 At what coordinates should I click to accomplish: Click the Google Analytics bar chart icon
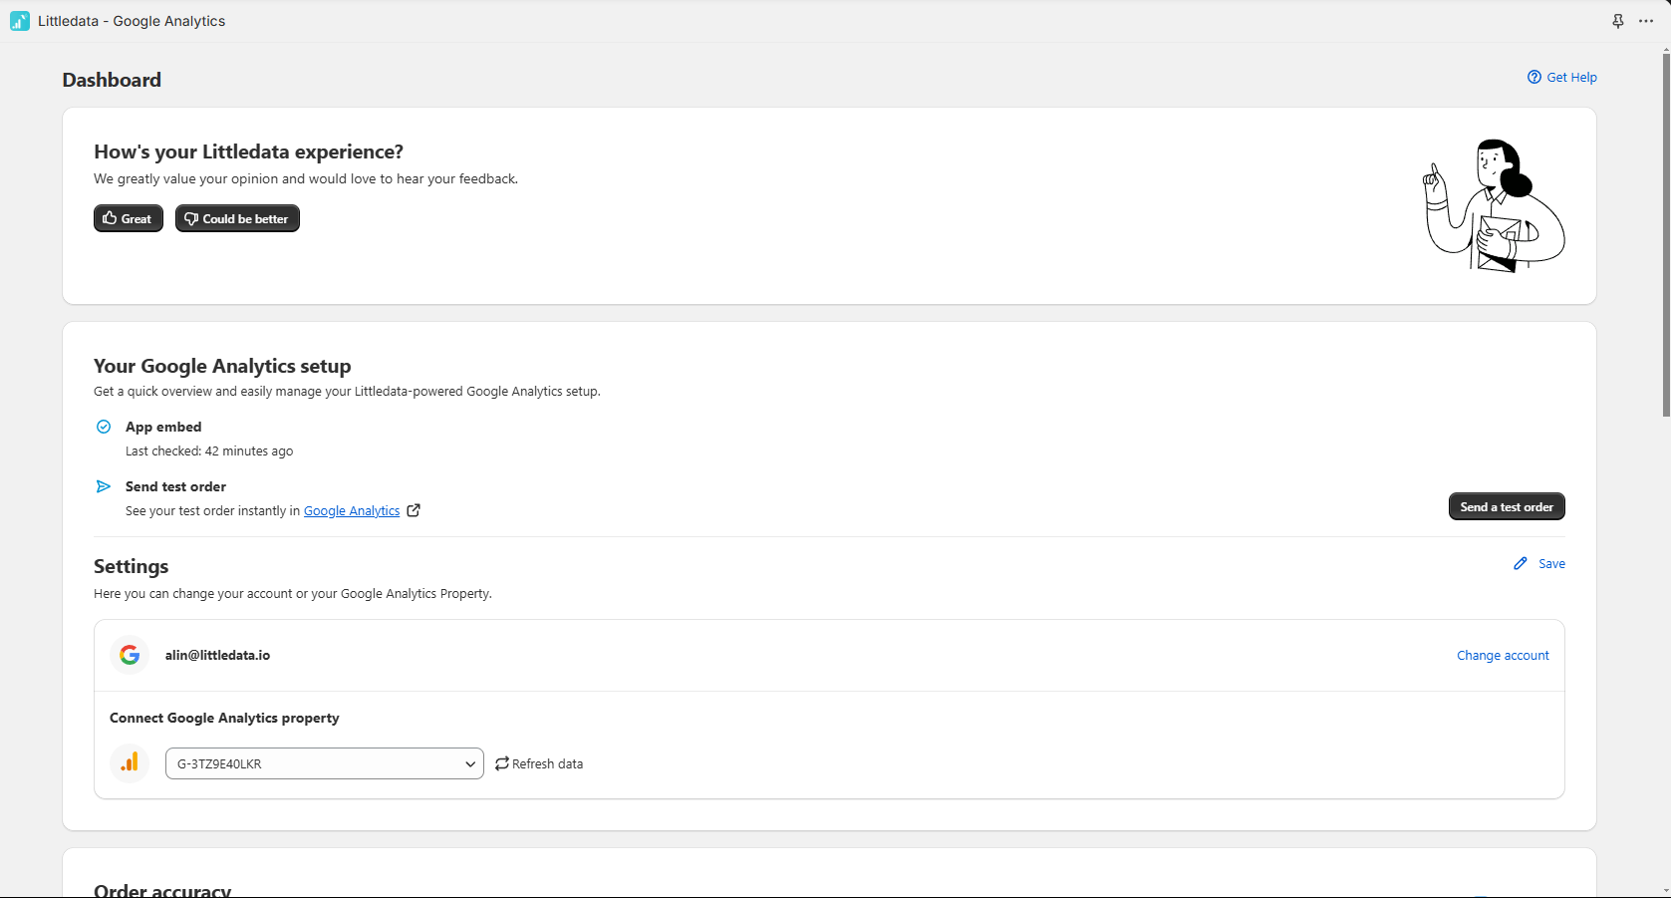click(x=130, y=763)
